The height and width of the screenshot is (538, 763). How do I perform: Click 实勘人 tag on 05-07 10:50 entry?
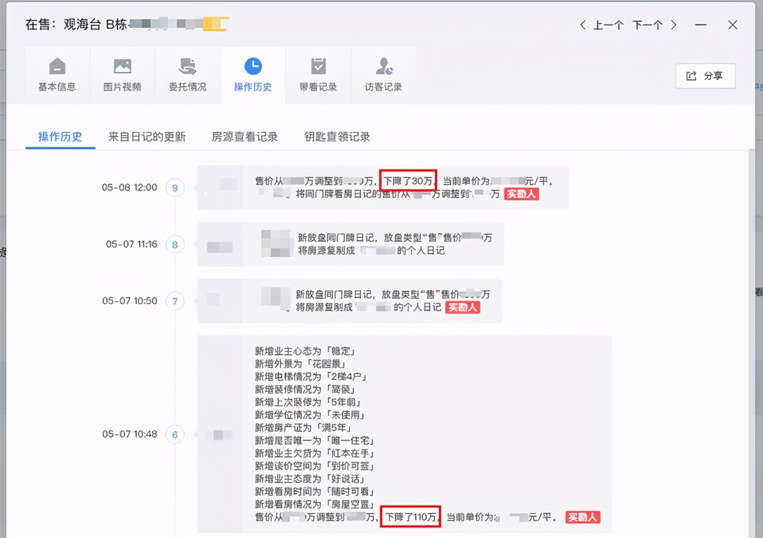pyautogui.click(x=462, y=307)
